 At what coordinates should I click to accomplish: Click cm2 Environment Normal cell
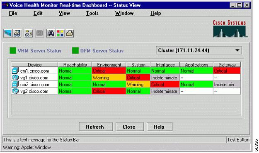109,84
